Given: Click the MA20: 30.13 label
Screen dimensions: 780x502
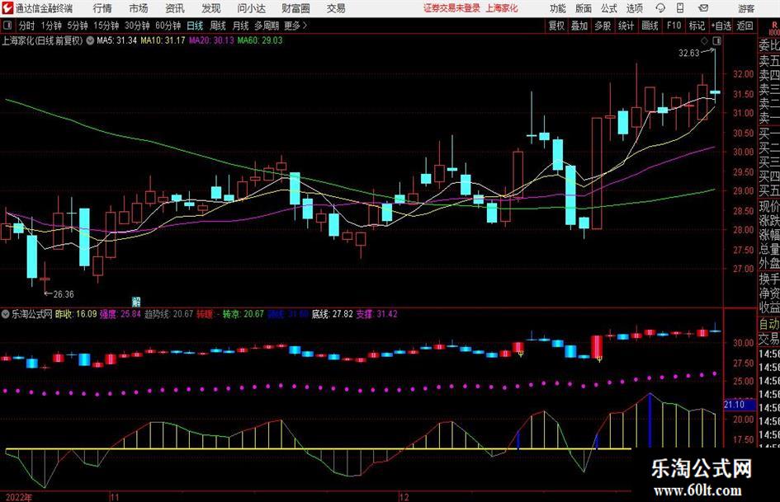Looking at the screenshot, I should [x=211, y=40].
